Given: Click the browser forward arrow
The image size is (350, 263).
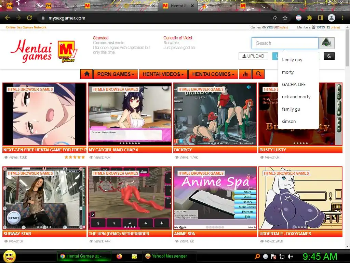Looking at the screenshot, I should click(x=18, y=18).
